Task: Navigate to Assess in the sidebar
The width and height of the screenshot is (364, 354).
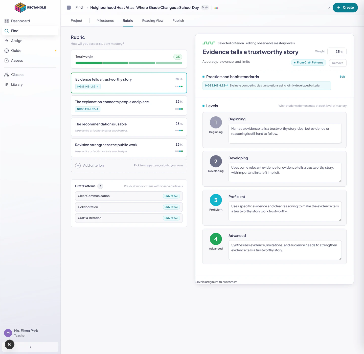Action: point(30,60)
